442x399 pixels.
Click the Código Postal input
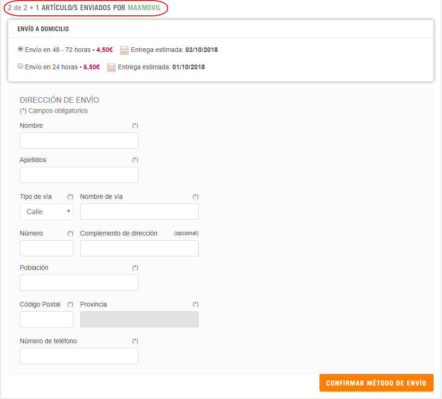point(46,319)
